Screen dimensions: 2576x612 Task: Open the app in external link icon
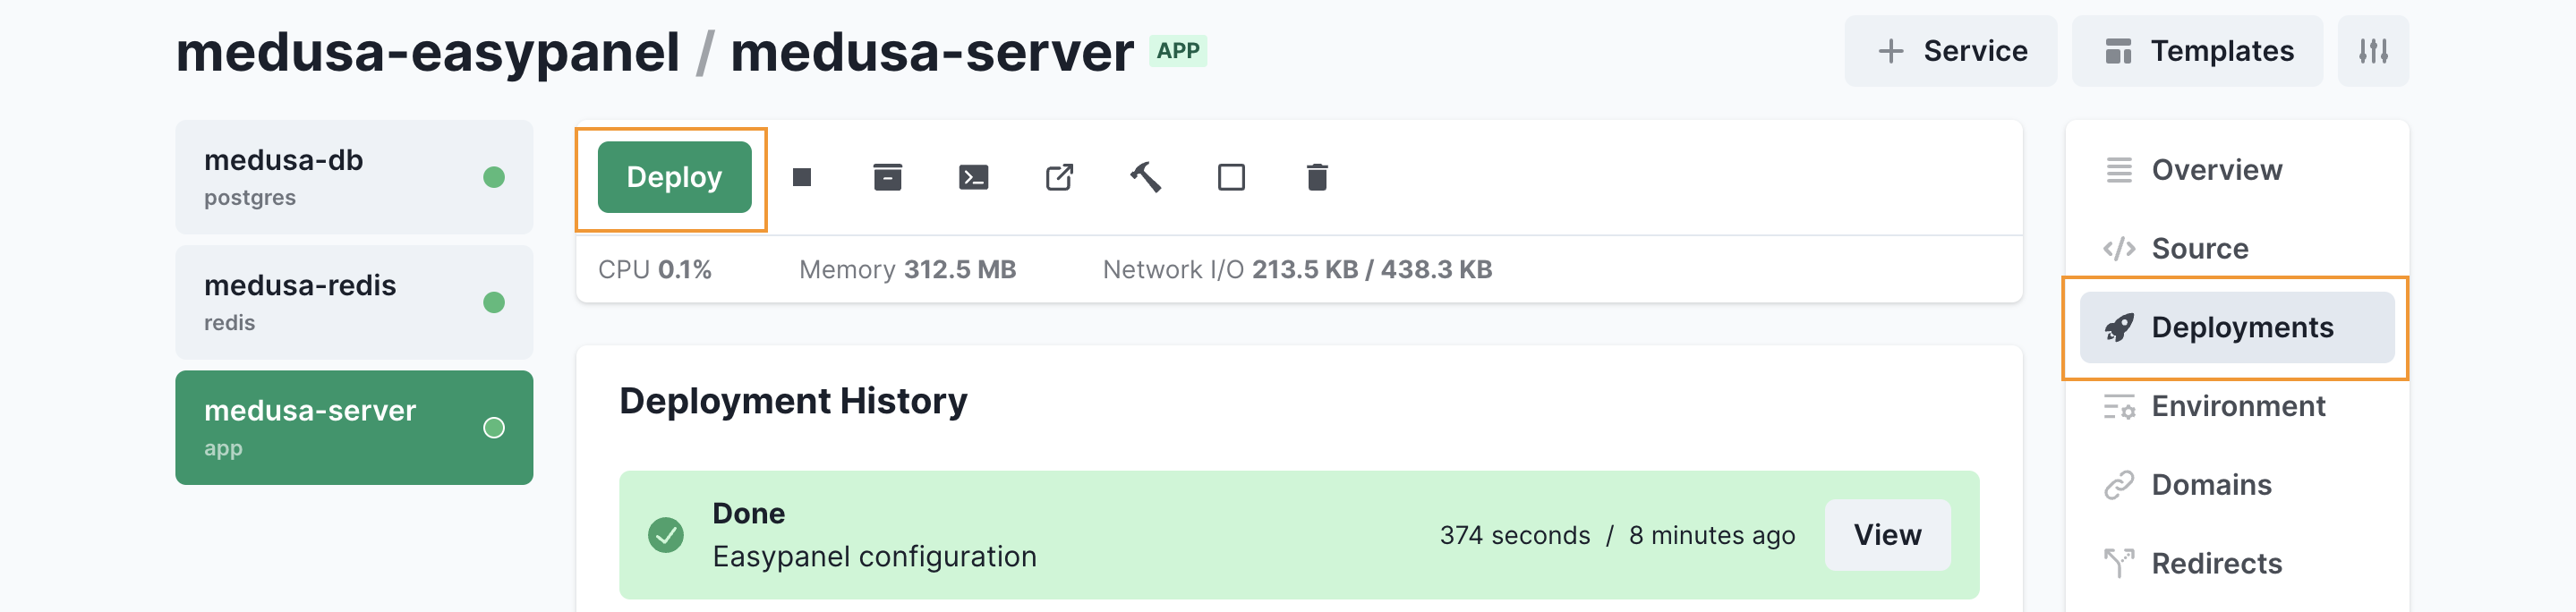tap(1059, 177)
